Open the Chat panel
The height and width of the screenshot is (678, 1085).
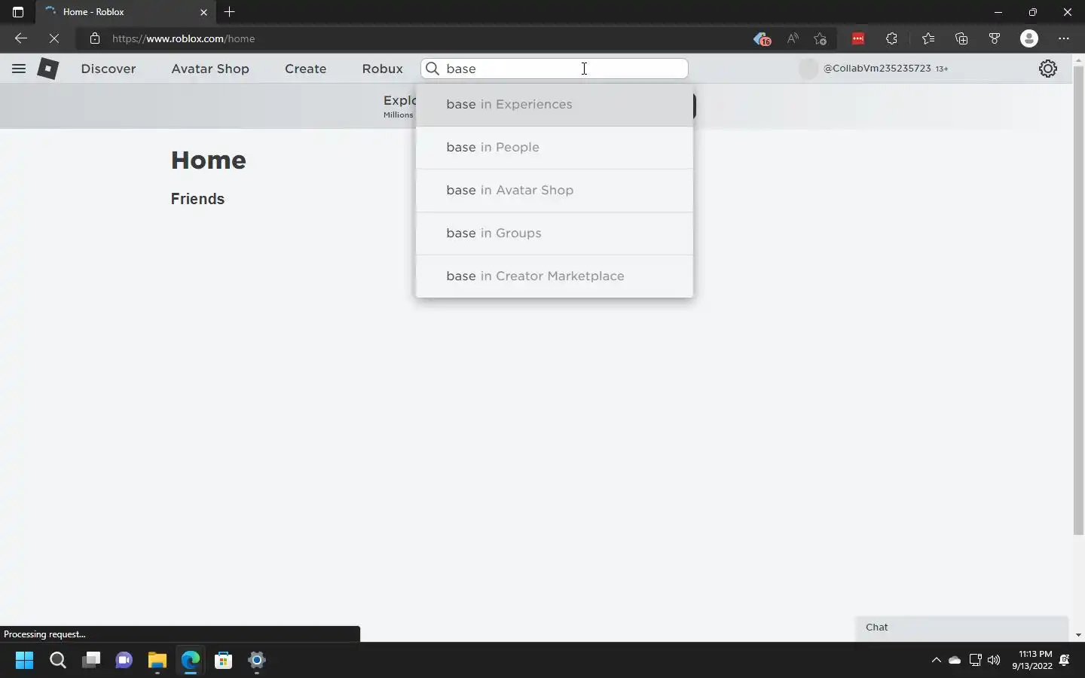(962, 628)
